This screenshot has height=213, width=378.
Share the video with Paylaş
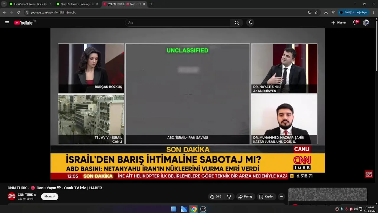(x=245, y=196)
